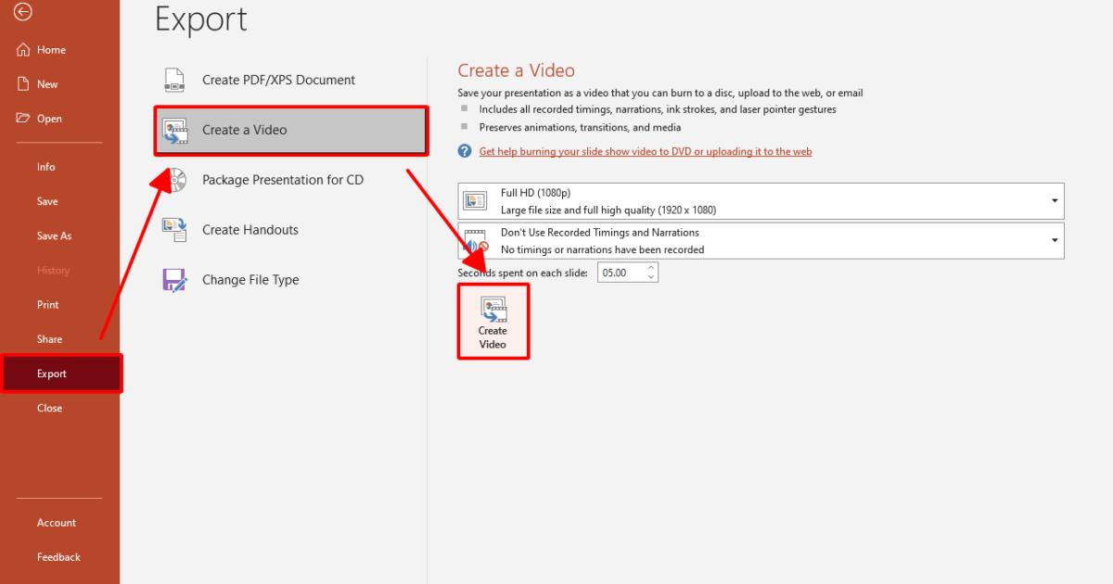
Task: Click the seconds spent on each slide input field
Action: (620, 272)
